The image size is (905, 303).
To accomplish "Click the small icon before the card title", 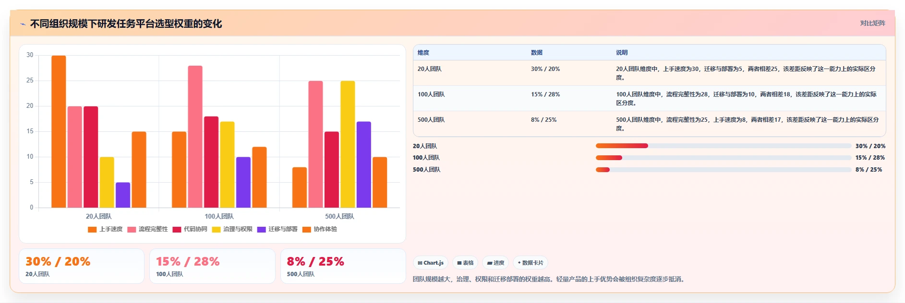I will [23, 24].
